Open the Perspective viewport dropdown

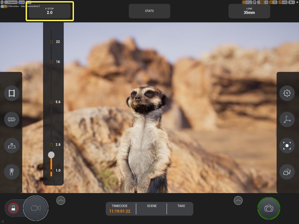(x=11, y=2)
